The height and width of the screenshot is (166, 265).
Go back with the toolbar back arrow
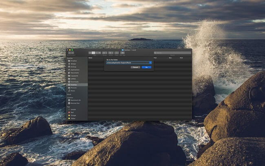point(69,53)
